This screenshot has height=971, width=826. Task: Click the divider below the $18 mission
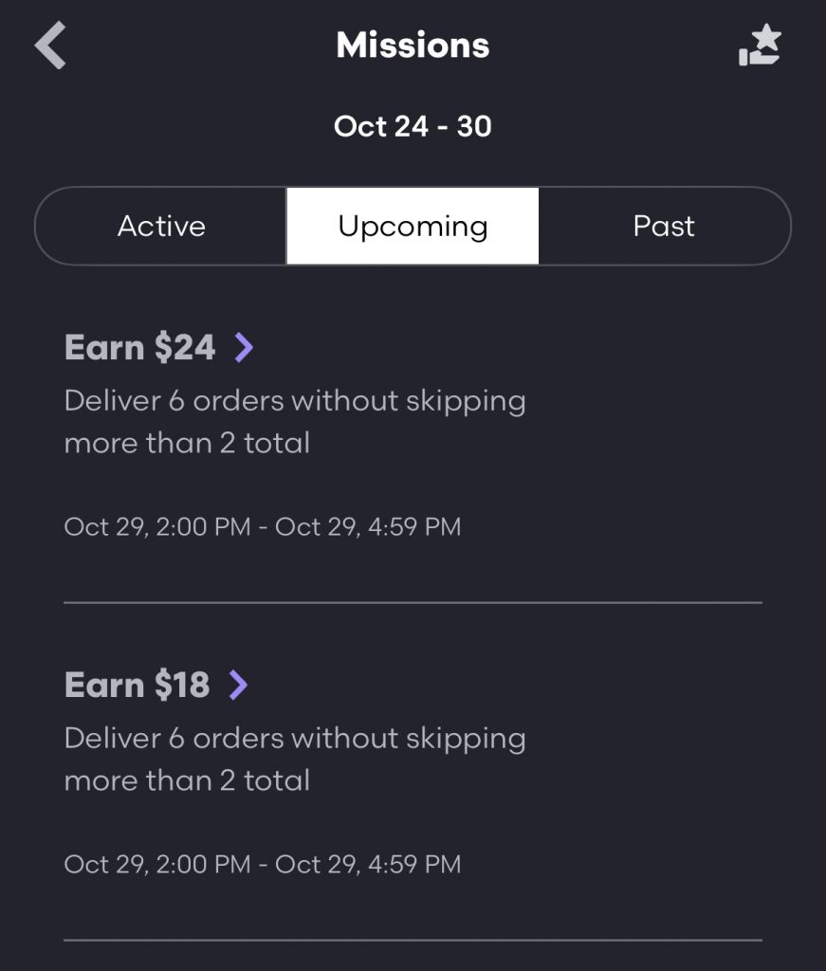413,940
